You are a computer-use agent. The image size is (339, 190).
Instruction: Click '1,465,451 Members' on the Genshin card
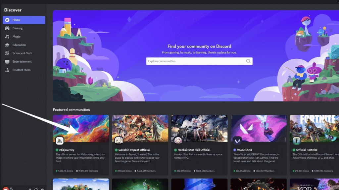click(x=145, y=171)
